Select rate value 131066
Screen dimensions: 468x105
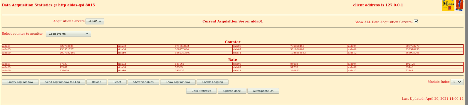pos(180,64)
